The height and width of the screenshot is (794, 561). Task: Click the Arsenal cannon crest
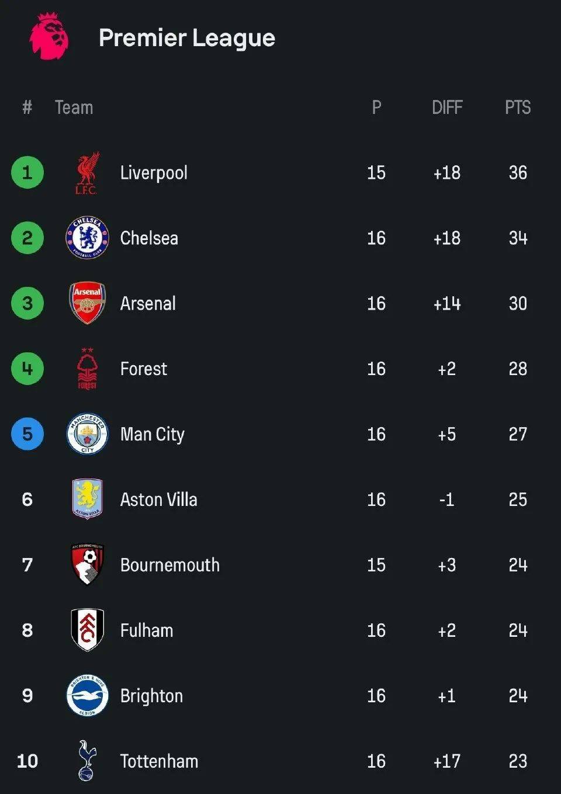click(87, 303)
